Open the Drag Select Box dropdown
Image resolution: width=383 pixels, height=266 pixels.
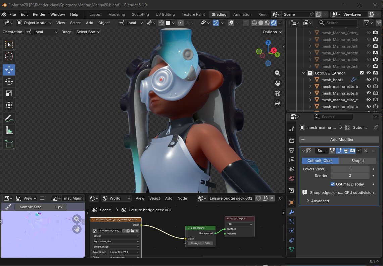[x=88, y=32]
